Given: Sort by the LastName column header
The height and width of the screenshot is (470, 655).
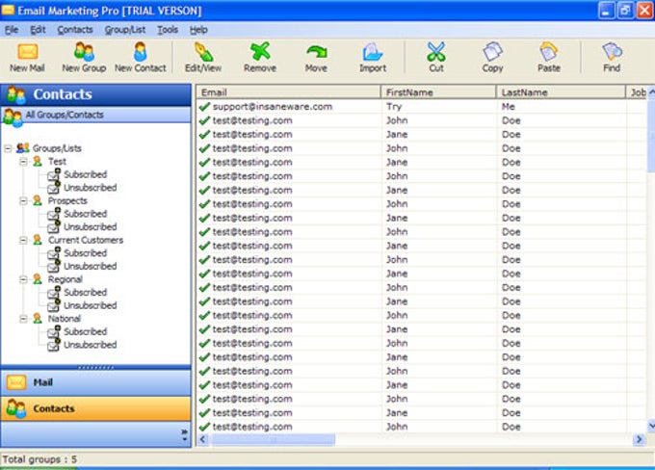Looking at the screenshot, I should pyautogui.click(x=561, y=92).
